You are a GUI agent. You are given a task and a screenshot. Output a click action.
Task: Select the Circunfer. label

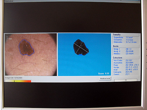pos(118,40)
